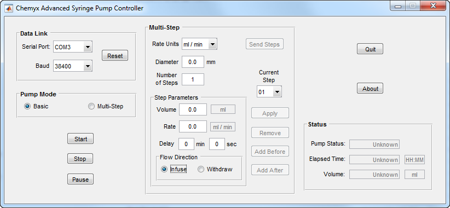Screen dimensions: 450x208
Task: Click the Apply step button
Action: click(x=270, y=113)
